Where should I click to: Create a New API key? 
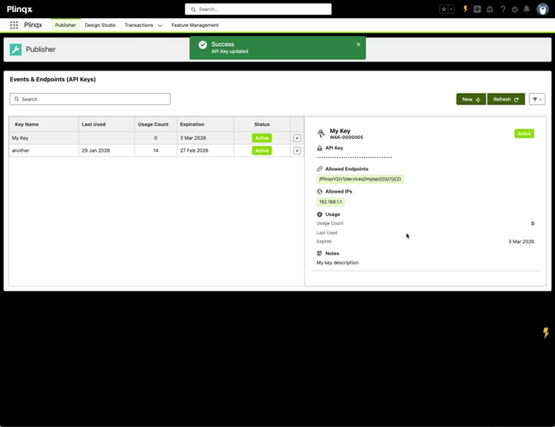(471, 99)
